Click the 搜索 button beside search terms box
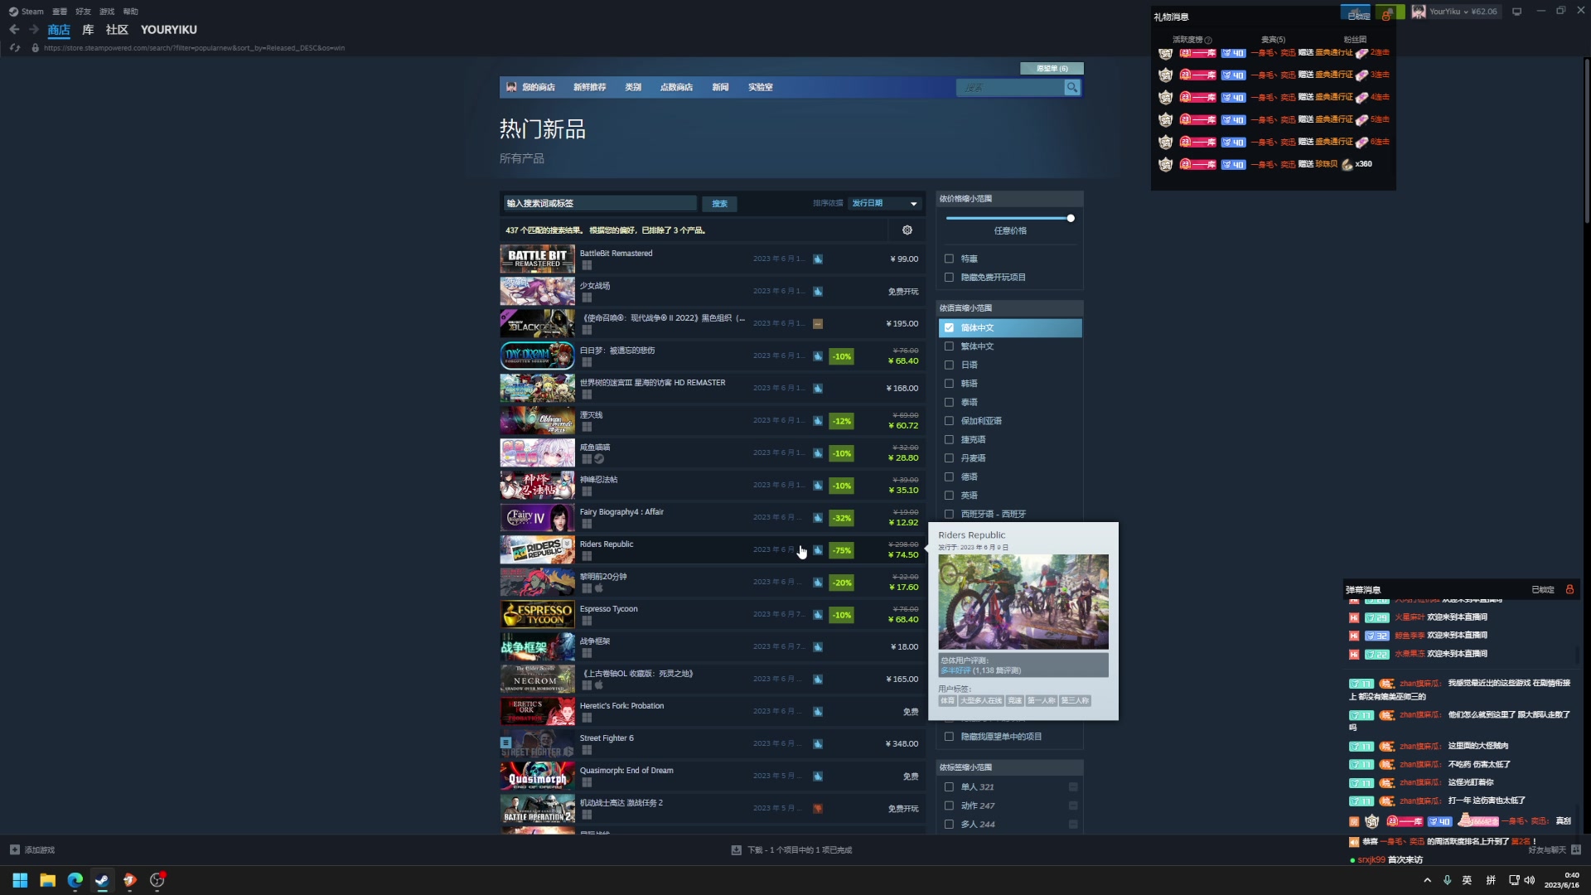 [719, 204]
